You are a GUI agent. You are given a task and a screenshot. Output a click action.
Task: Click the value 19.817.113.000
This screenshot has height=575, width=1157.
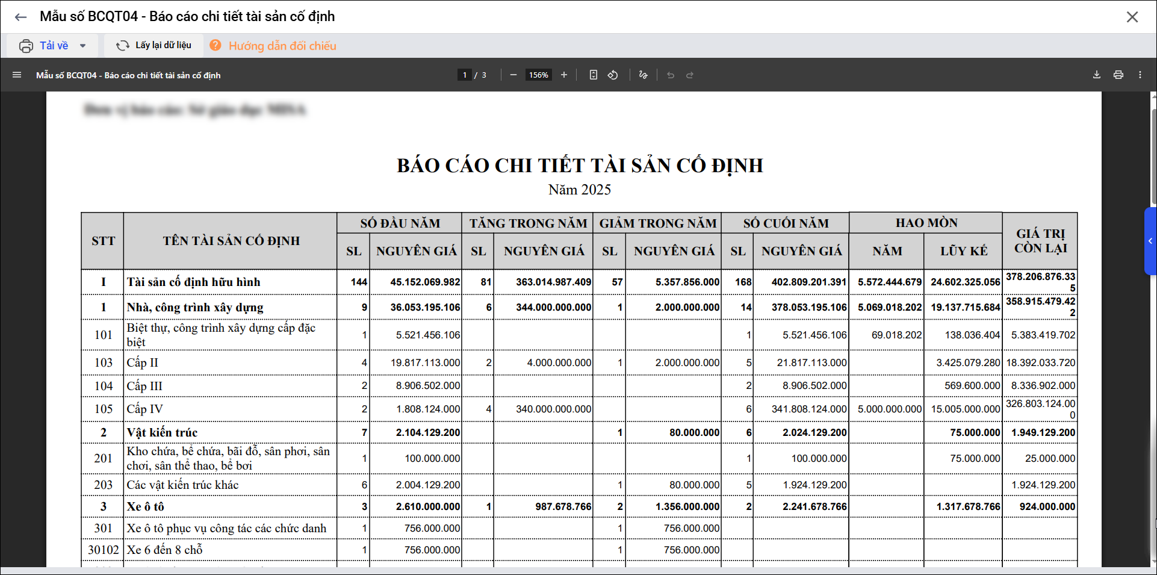(x=426, y=362)
